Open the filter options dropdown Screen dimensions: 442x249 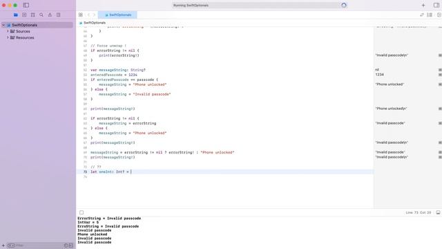pos(11,246)
